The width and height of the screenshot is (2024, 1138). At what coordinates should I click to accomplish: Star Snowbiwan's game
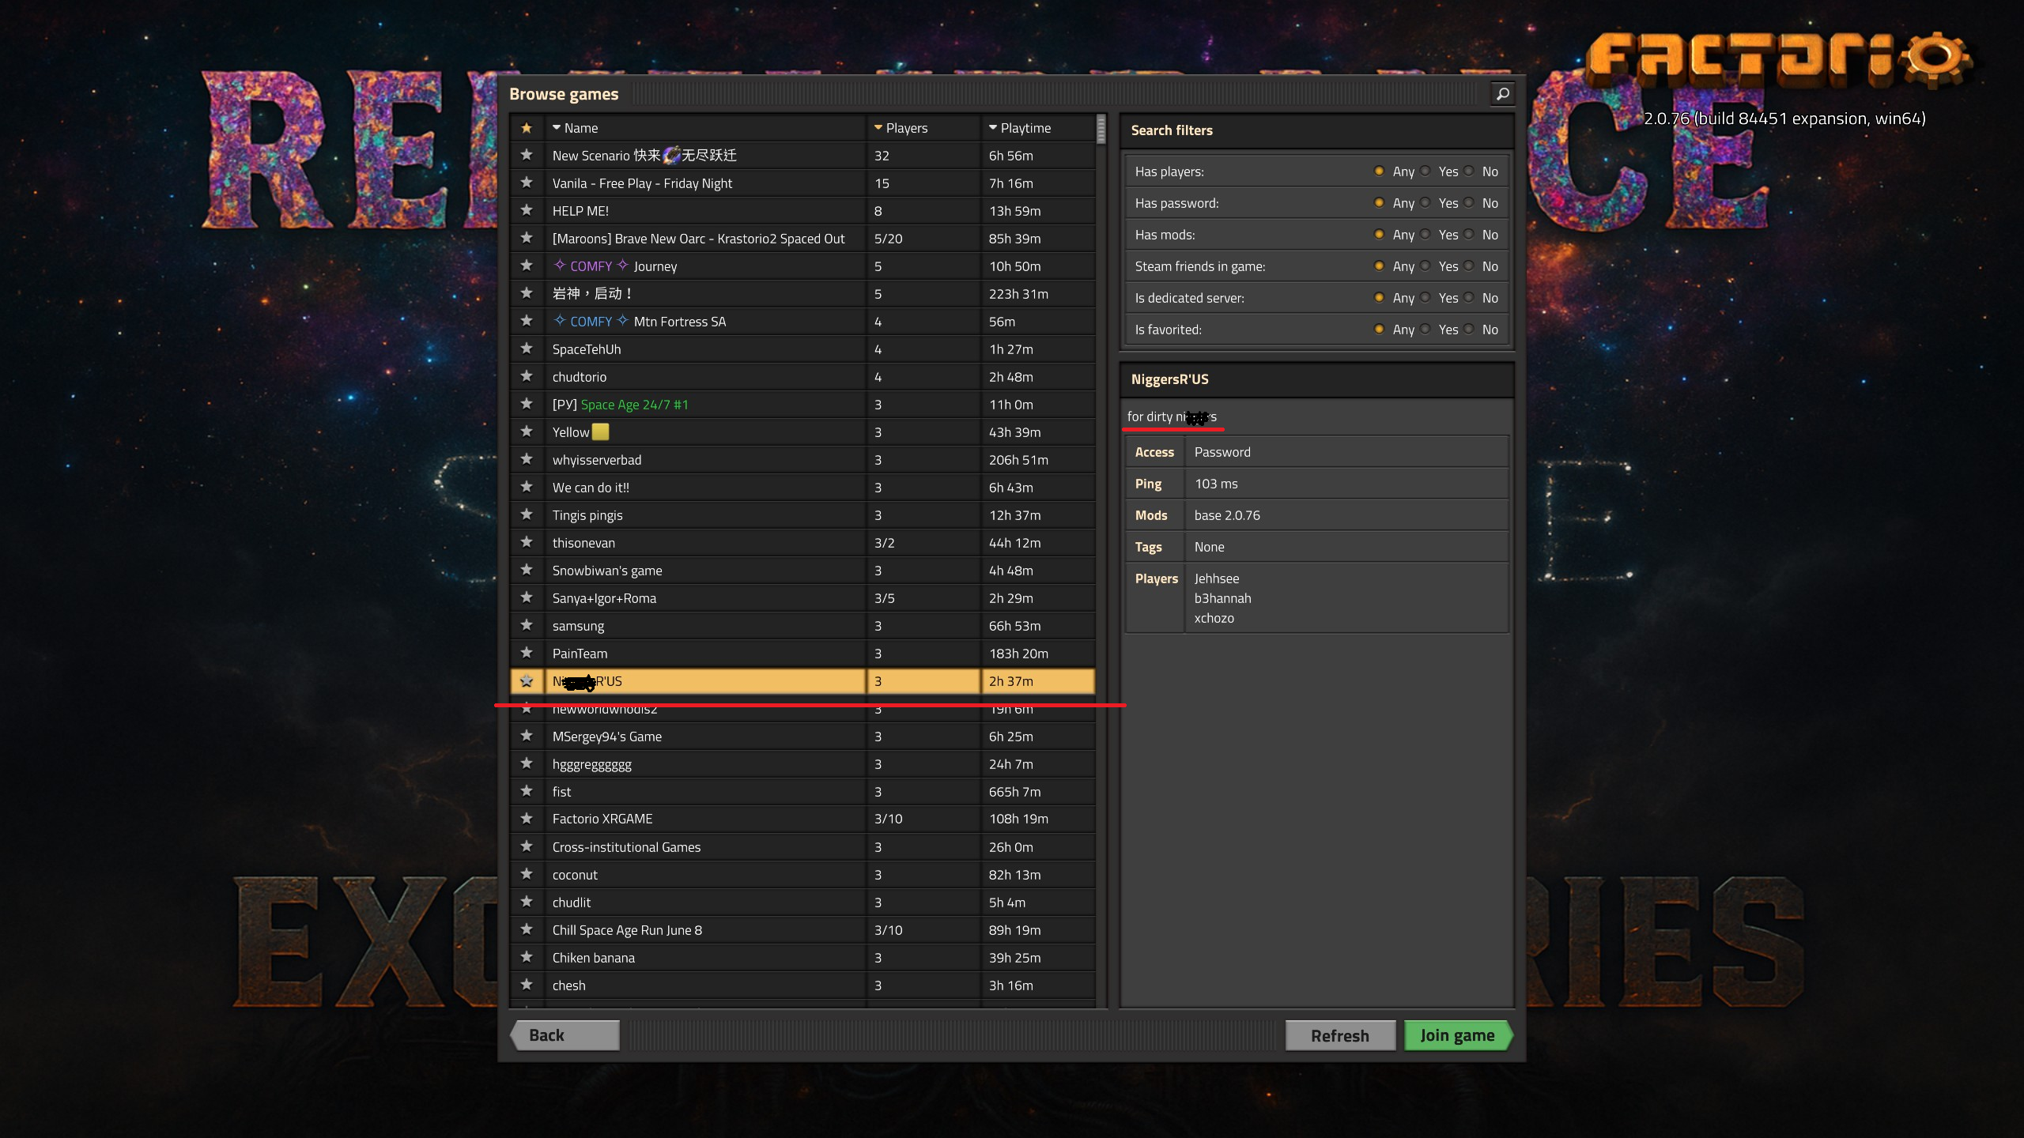tap(527, 571)
